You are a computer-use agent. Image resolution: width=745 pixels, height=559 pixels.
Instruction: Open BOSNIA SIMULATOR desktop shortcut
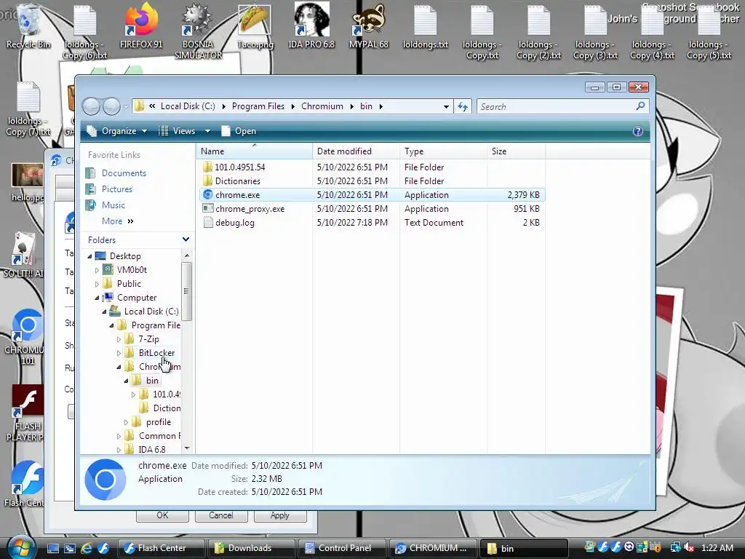[x=198, y=31]
